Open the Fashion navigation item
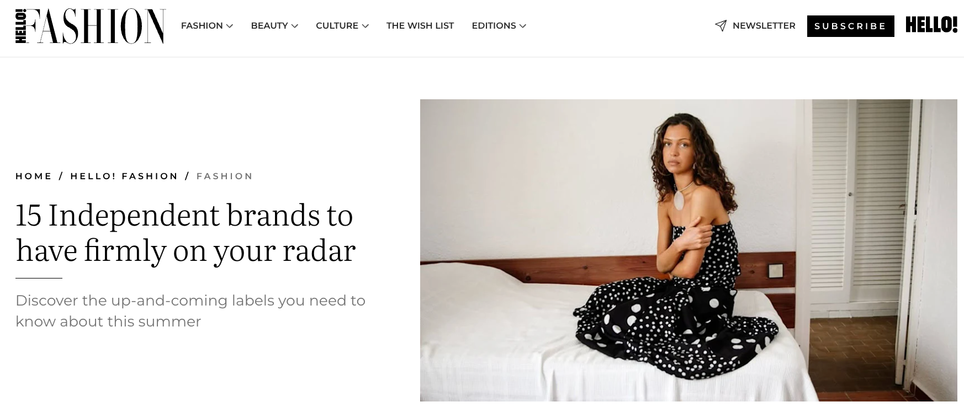 click(x=202, y=26)
